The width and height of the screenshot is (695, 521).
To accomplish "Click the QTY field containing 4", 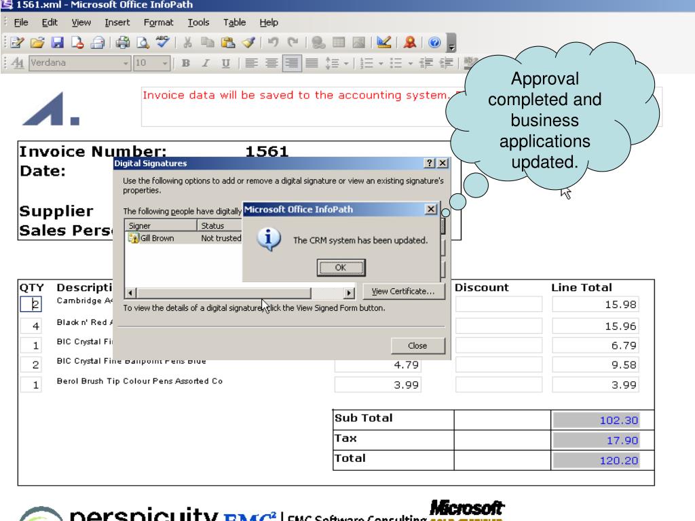I will tap(31, 326).
